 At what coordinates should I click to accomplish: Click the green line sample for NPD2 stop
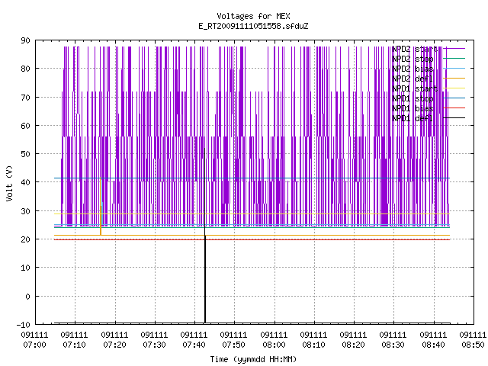coord(454,58)
